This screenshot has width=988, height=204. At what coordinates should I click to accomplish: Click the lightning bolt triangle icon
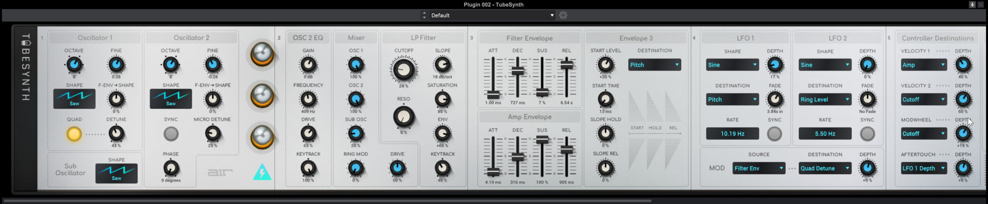[x=262, y=172]
